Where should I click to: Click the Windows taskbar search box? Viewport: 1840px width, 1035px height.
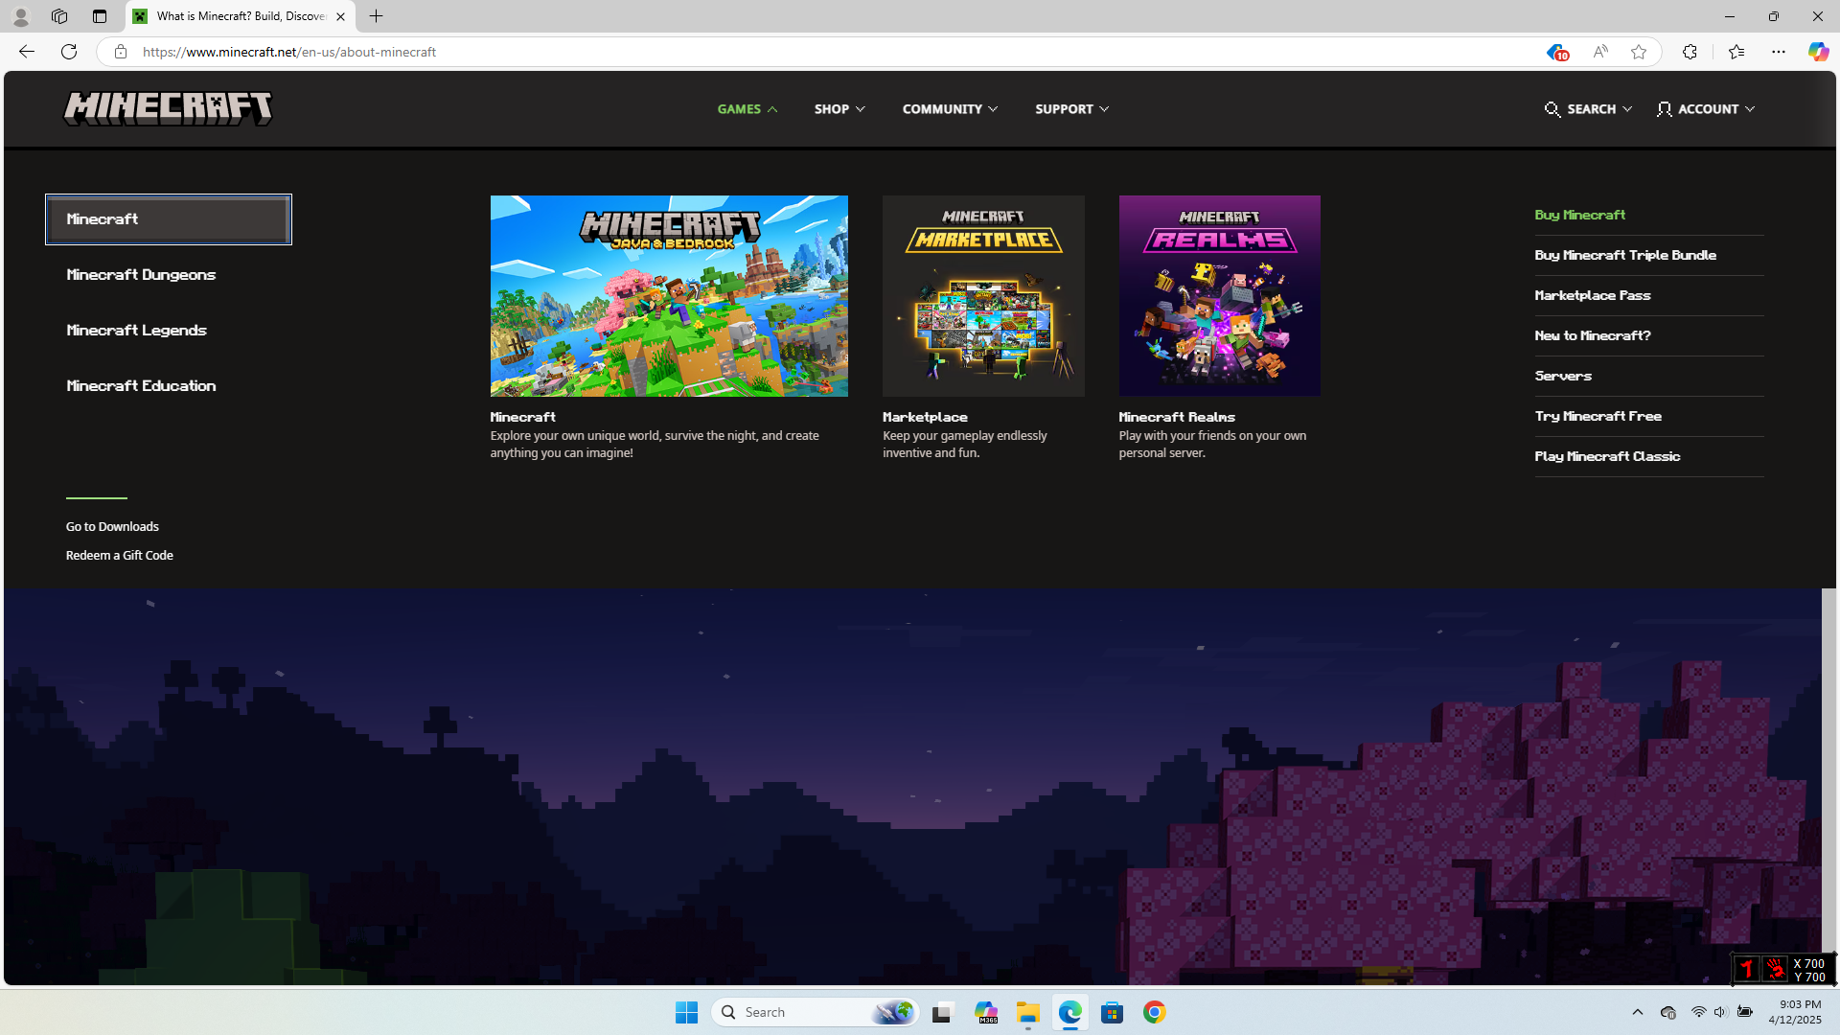[x=816, y=1012]
